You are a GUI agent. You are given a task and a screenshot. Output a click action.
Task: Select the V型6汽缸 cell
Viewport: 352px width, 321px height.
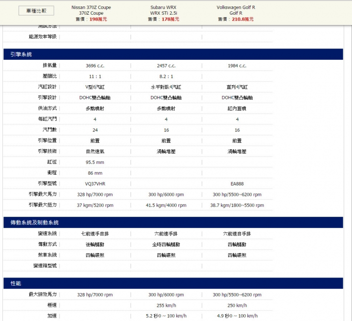(x=95, y=87)
